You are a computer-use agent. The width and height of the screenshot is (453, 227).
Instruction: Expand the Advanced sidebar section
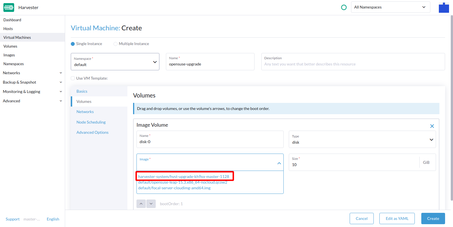pyautogui.click(x=32, y=101)
